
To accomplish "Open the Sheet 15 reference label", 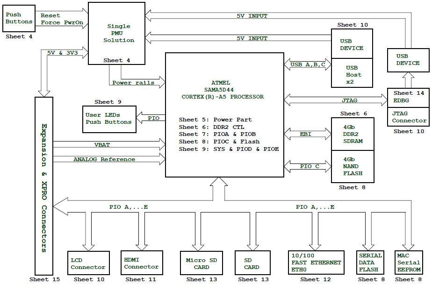I will tap(44, 279).
